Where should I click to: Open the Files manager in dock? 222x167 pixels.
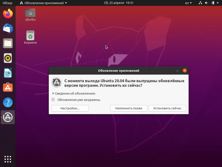[8, 43]
